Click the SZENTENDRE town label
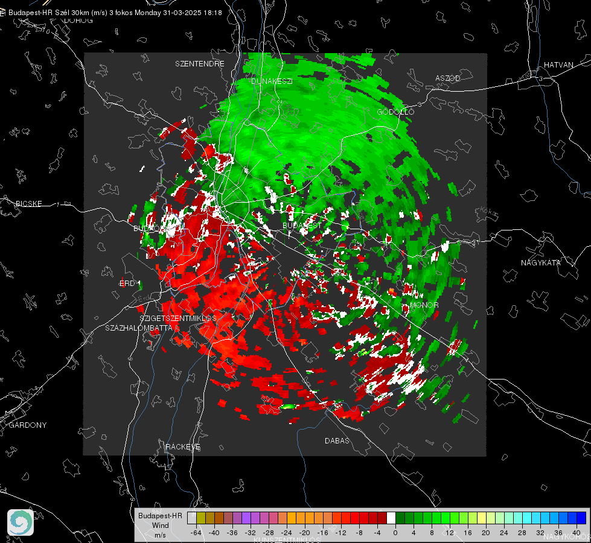This screenshot has height=543, width=591. [x=200, y=64]
